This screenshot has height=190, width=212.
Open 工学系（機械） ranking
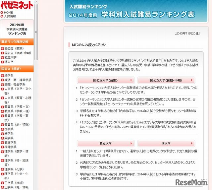point(14,183)
